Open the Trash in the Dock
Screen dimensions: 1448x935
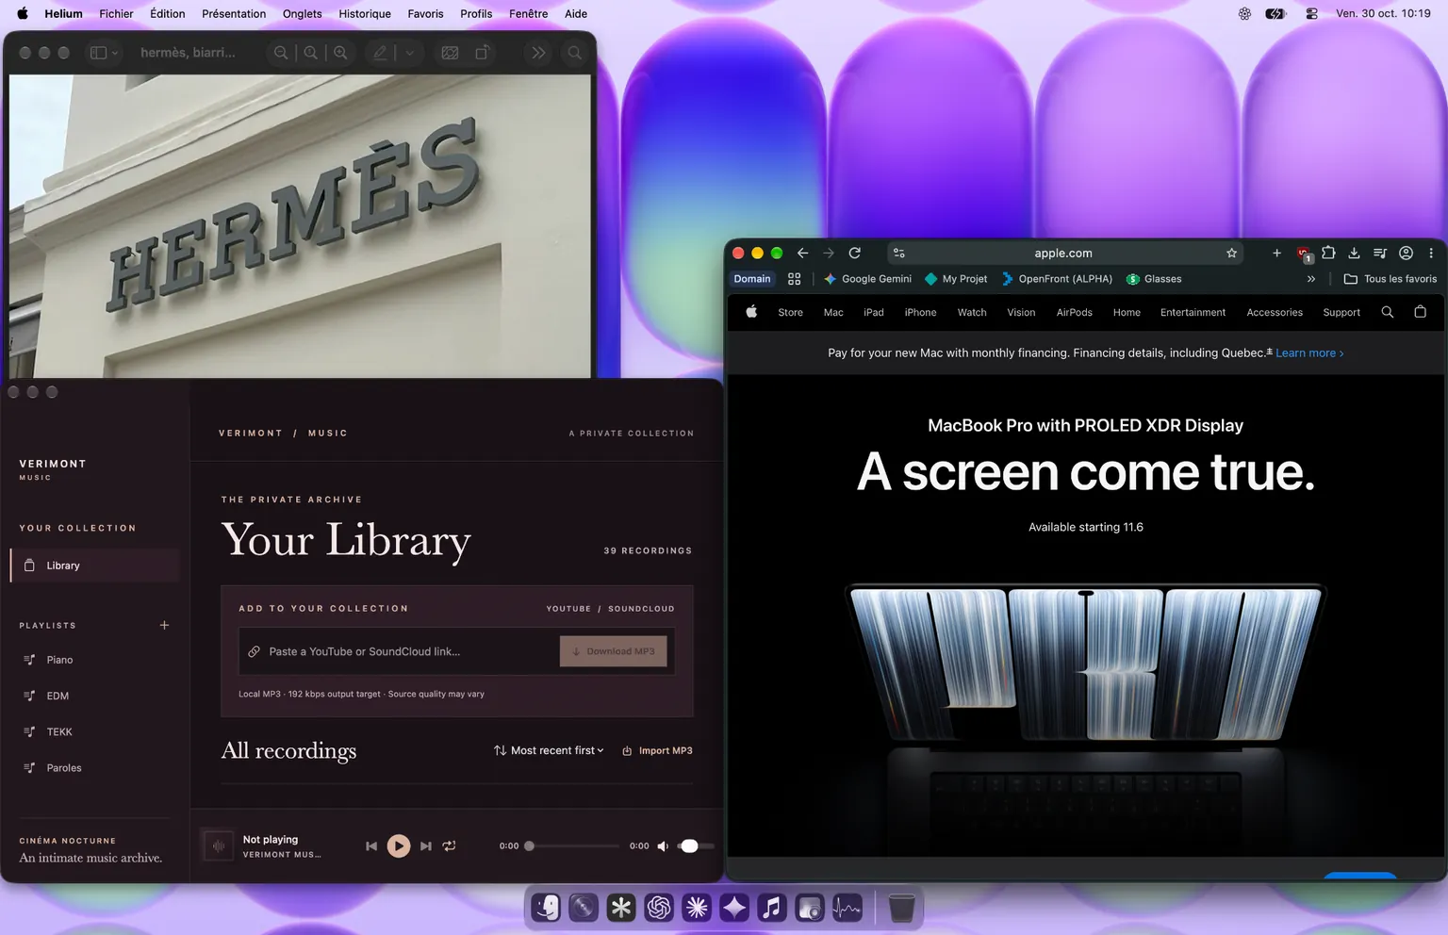point(901,908)
